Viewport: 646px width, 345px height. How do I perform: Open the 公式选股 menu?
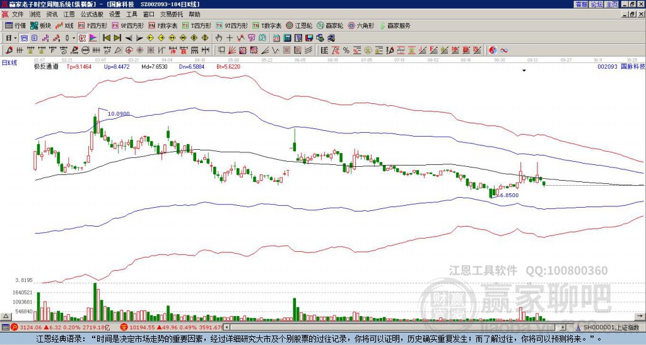pyautogui.click(x=92, y=14)
